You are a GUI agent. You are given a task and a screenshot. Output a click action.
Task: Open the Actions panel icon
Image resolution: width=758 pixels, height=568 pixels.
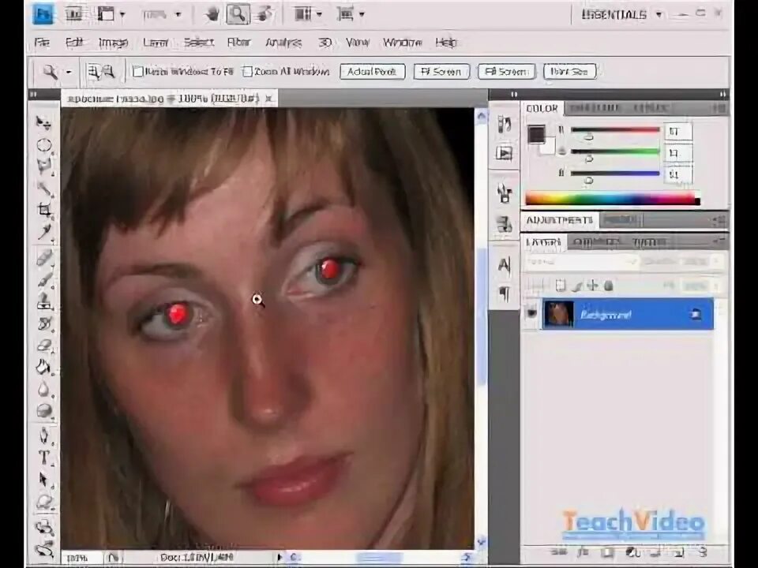click(504, 154)
